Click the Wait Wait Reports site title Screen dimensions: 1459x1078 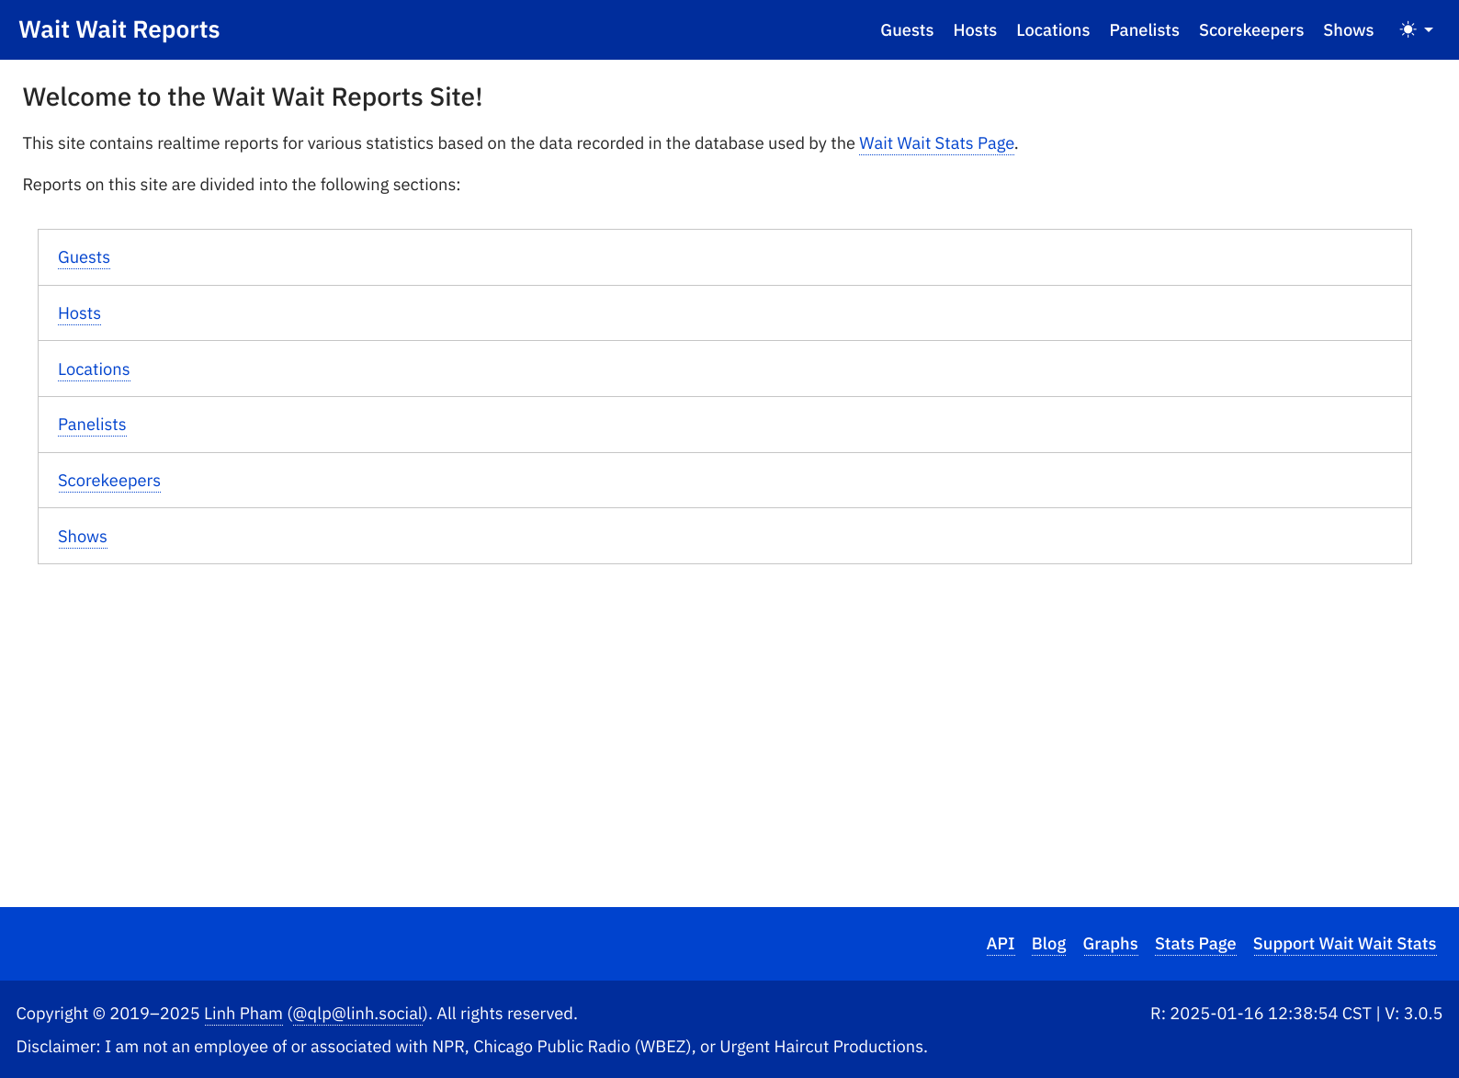[x=119, y=29]
